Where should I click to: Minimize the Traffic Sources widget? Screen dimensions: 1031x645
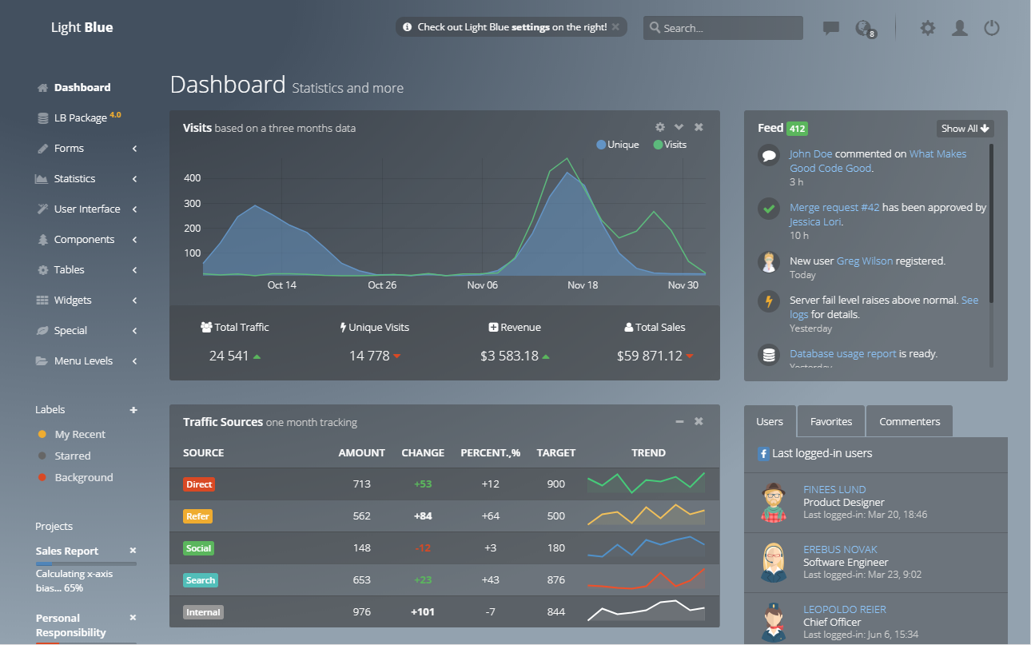(x=679, y=421)
